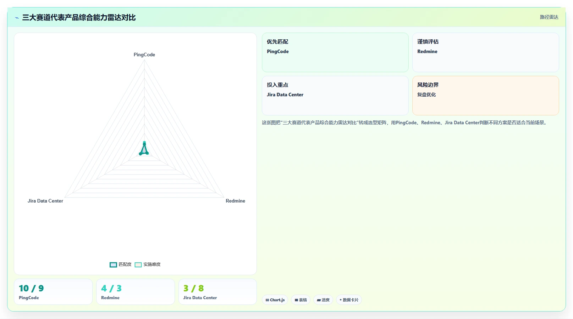The height and width of the screenshot is (319, 573).
Task: Toggle the 匹配度 legend swatch
Action: (x=113, y=264)
